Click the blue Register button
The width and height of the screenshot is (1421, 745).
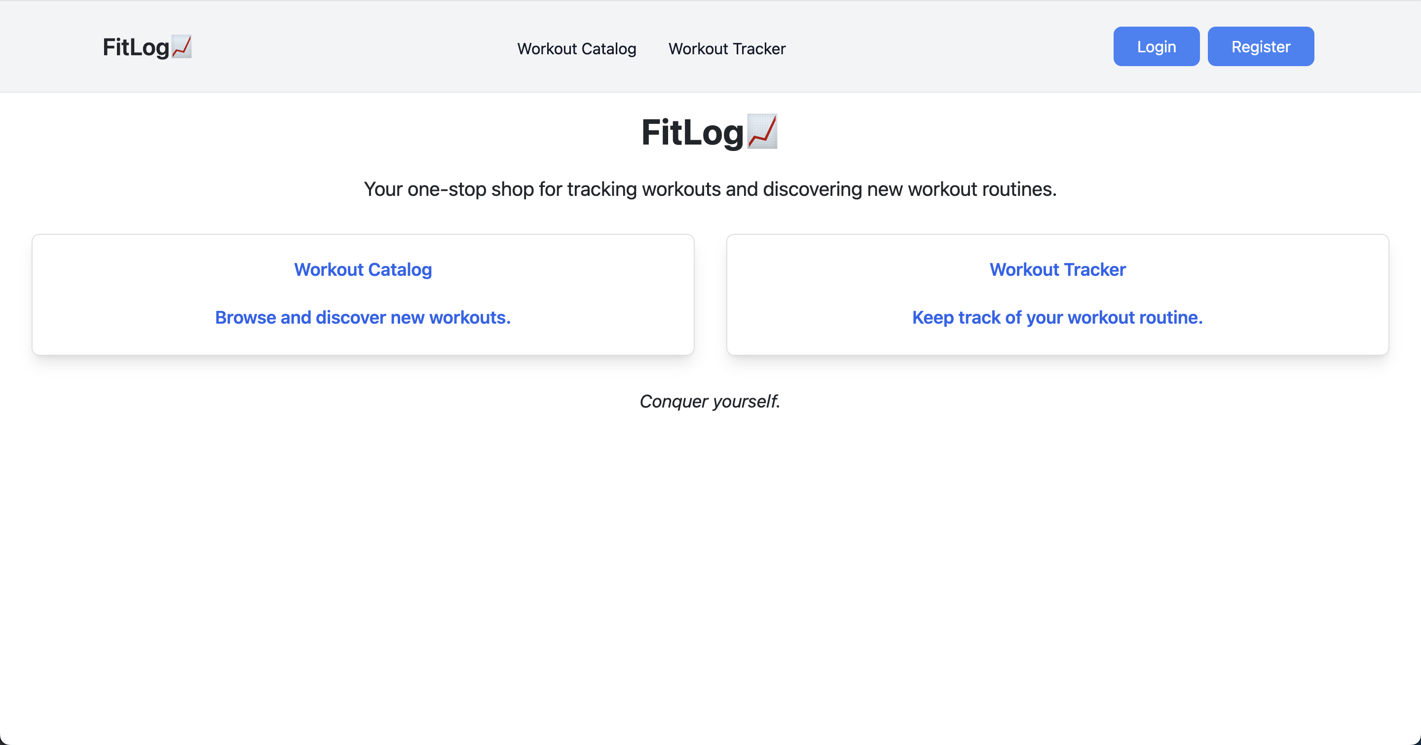tap(1261, 46)
